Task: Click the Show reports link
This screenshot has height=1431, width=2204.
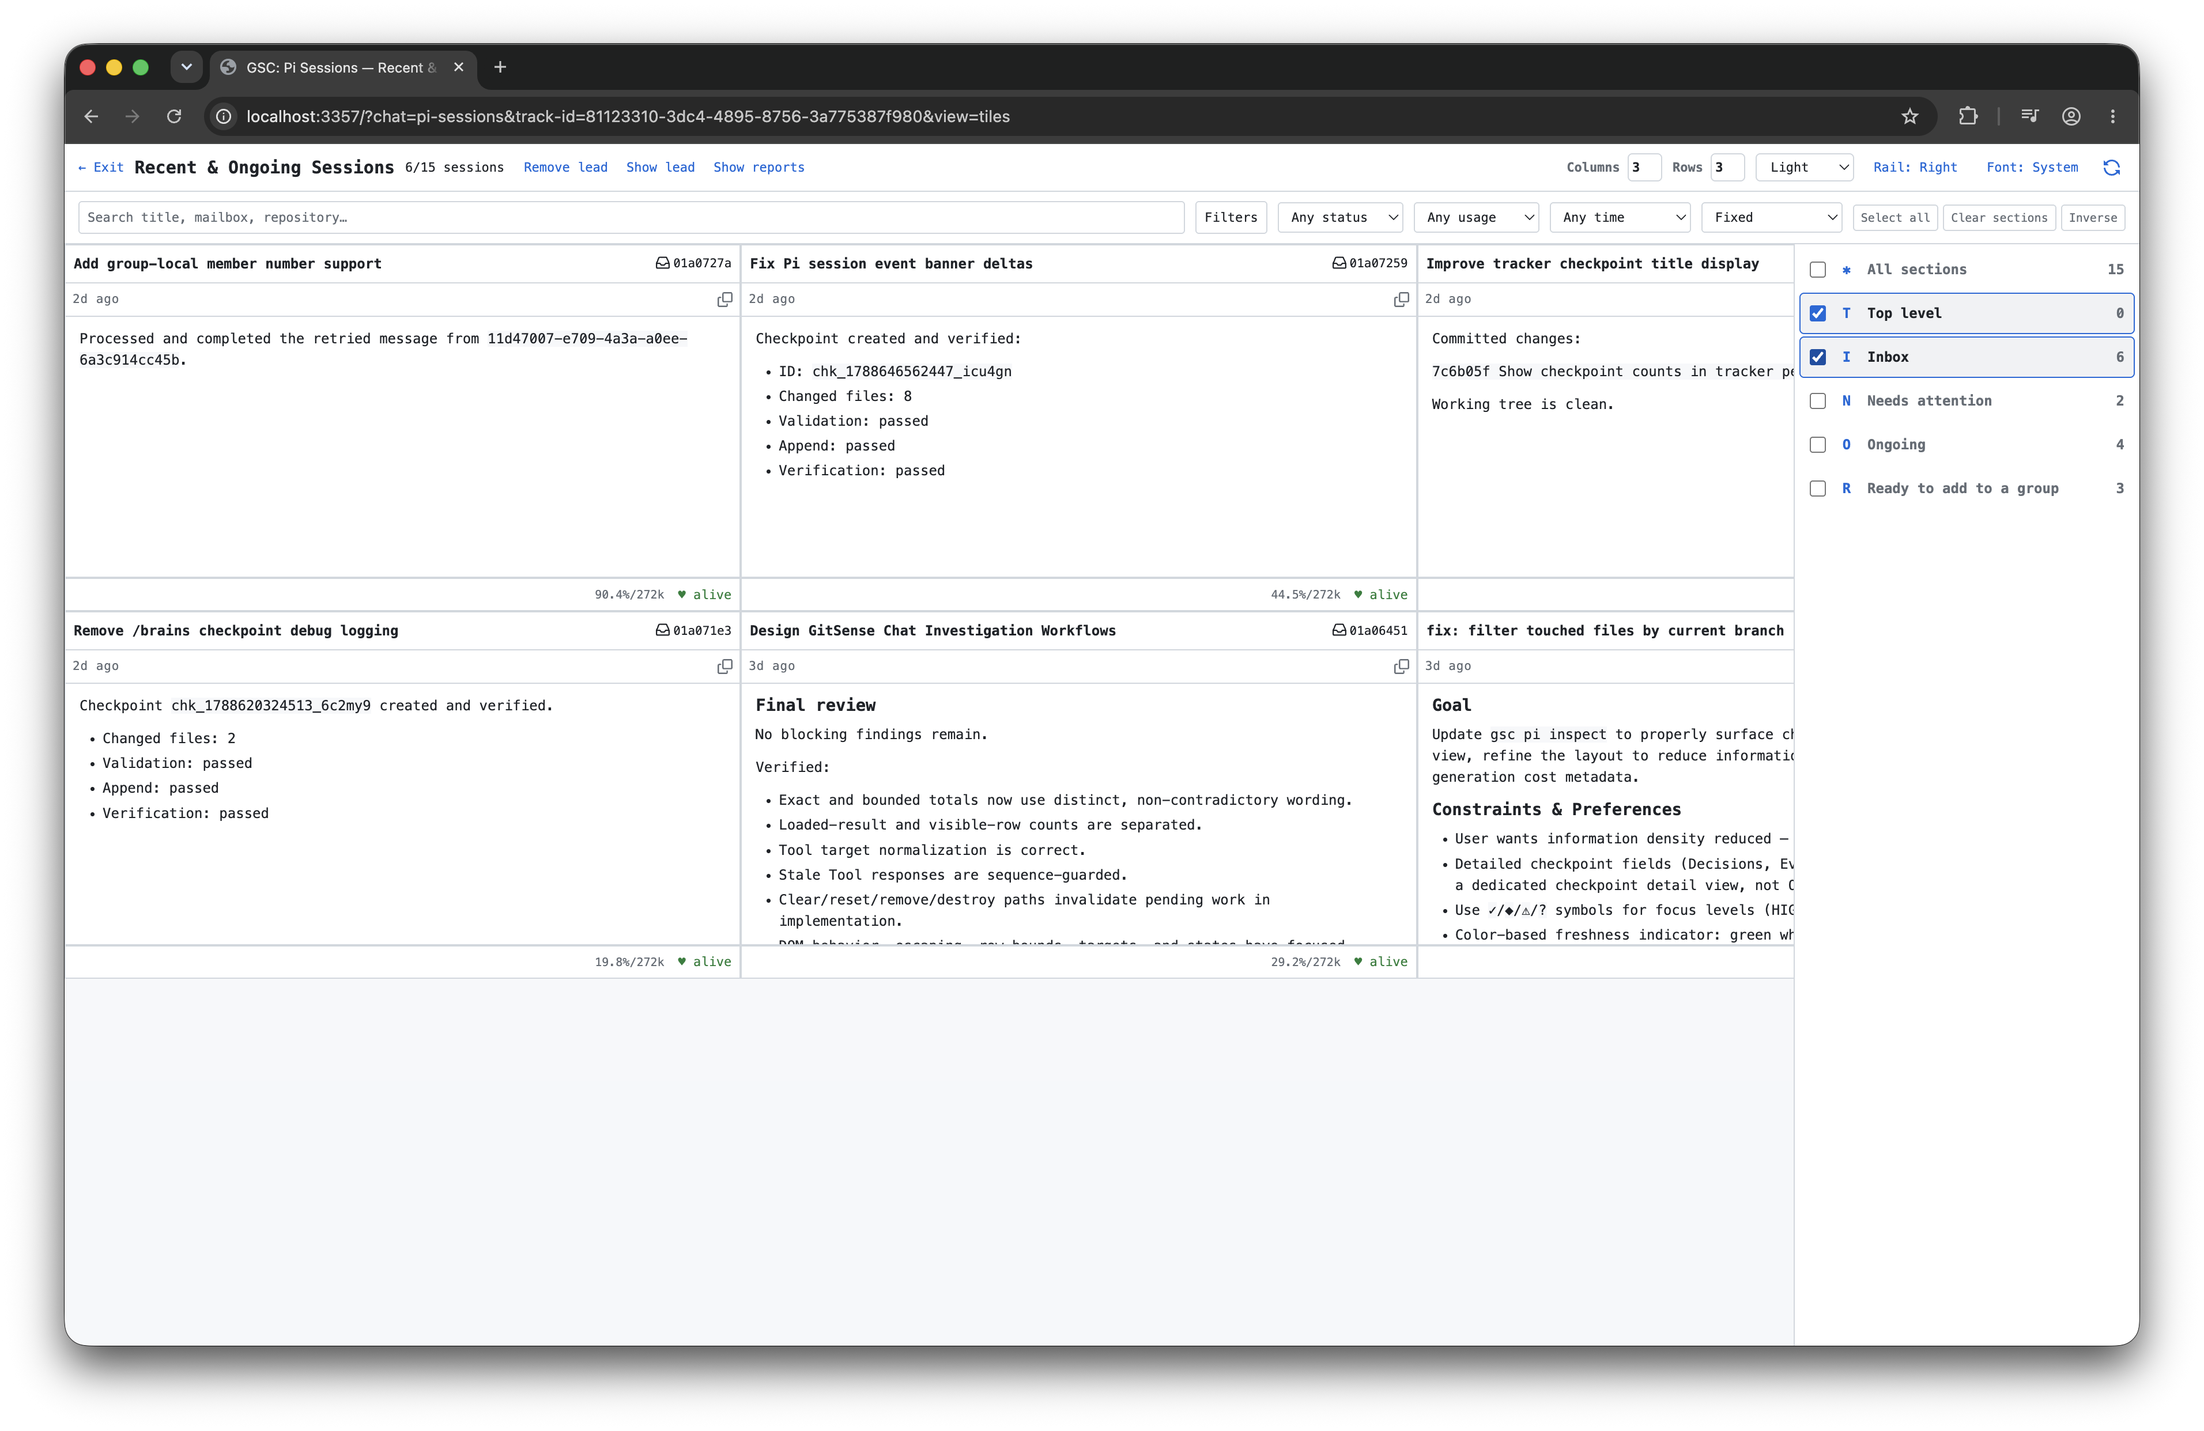Action: tap(758, 168)
